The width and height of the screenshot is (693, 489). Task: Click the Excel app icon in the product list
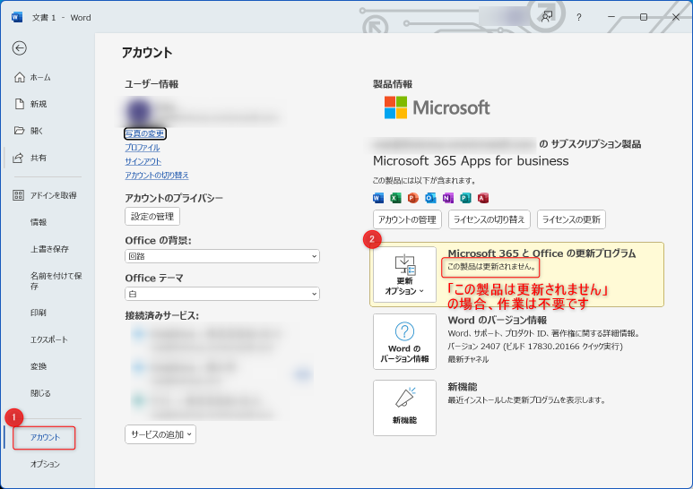(395, 198)
